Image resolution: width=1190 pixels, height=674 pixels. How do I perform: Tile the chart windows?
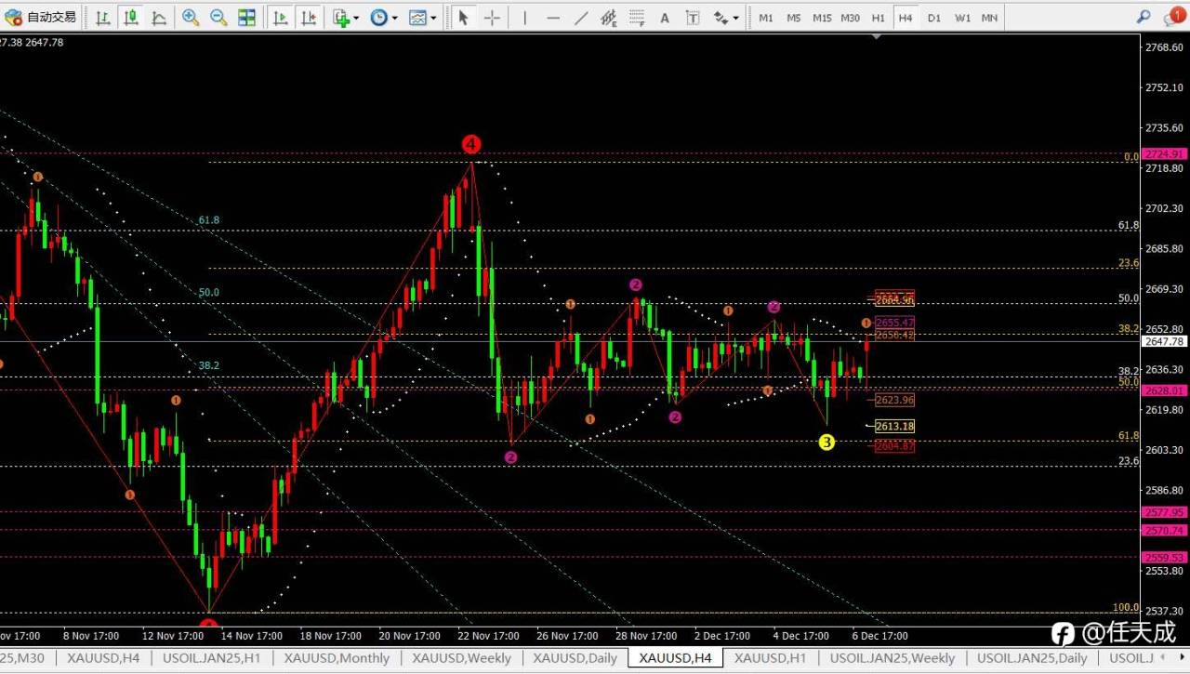pyautogui.click(x=247, y=17)
